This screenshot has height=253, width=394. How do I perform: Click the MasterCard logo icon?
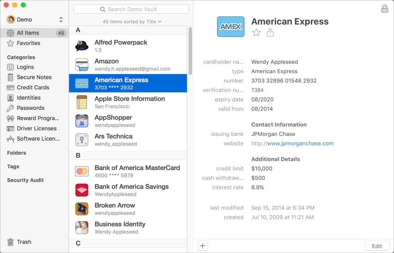[82, 171]
